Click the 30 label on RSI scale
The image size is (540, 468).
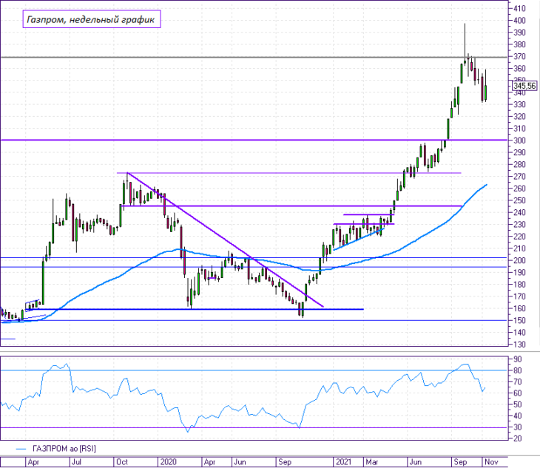coord(517,427)
